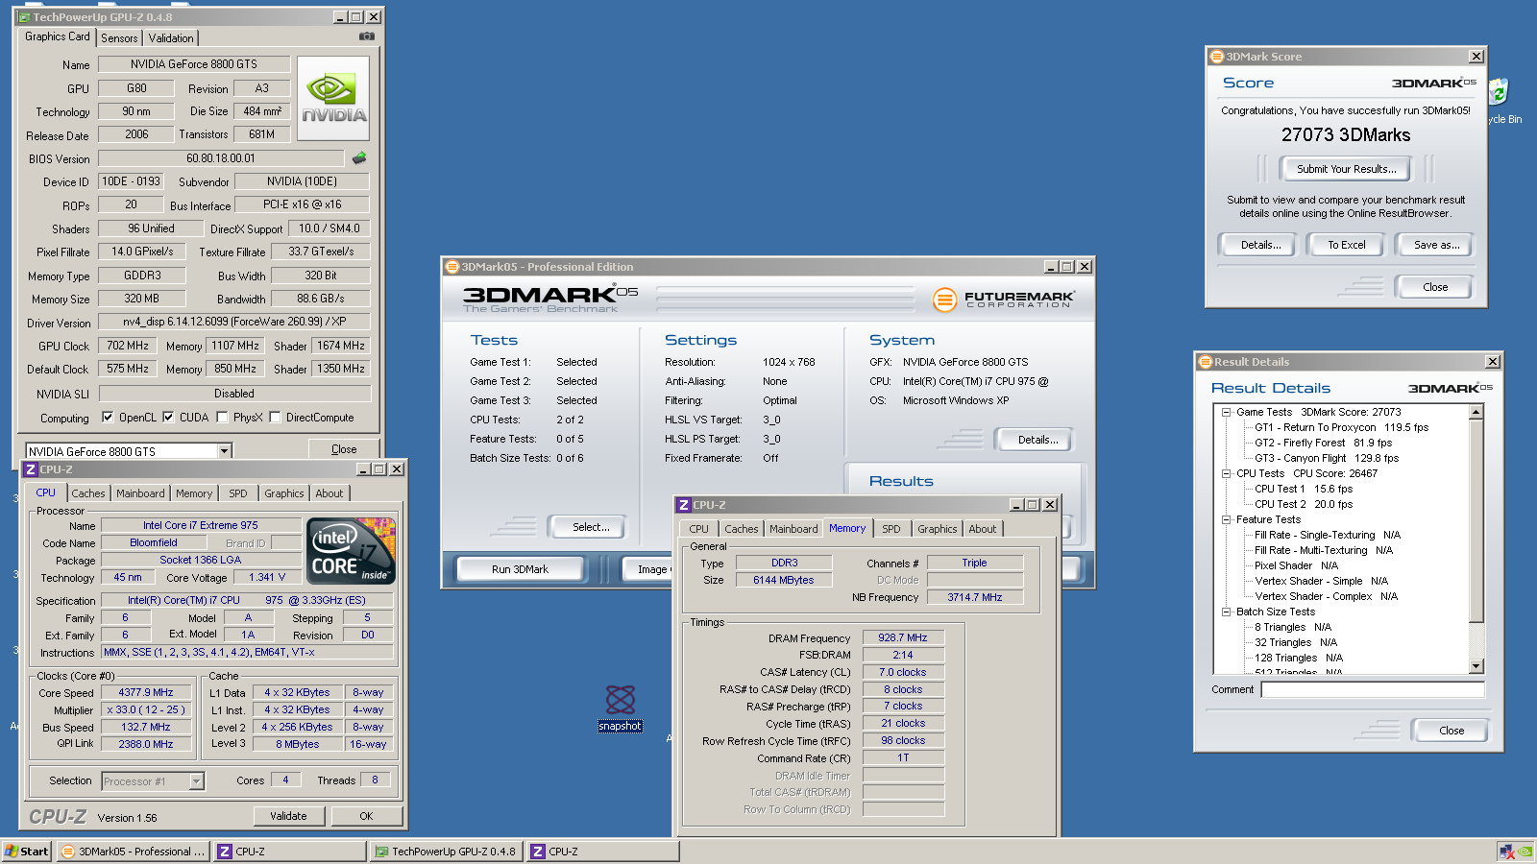1537x864 pixels.
Task: Click the Details button in 3DMark Score
Action: tap(1260, 245)
